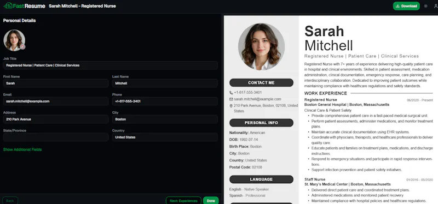The height and width of the screenshot is (204, 438).
Task: Click the Country: United States preview line
Action: click(248, 160)
